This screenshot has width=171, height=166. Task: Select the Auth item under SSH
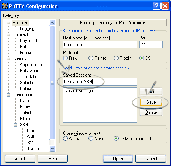click(31, 137)
